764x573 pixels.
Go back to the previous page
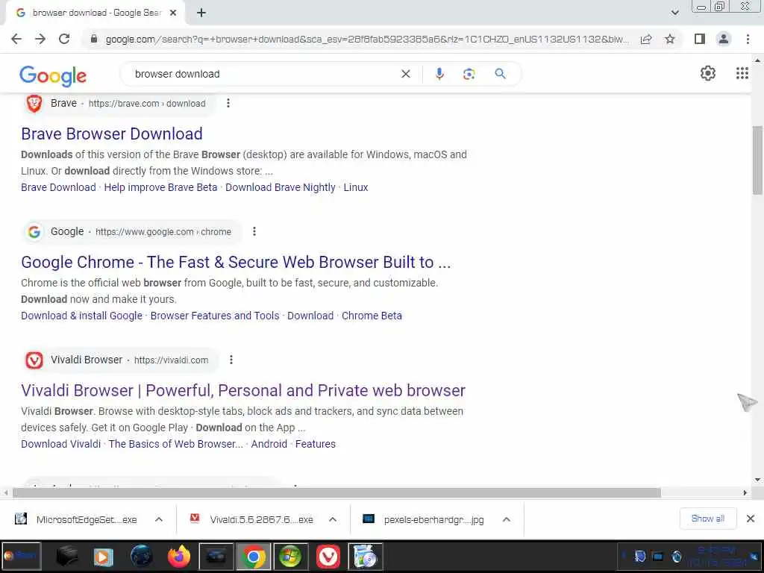tap(16, 39)
